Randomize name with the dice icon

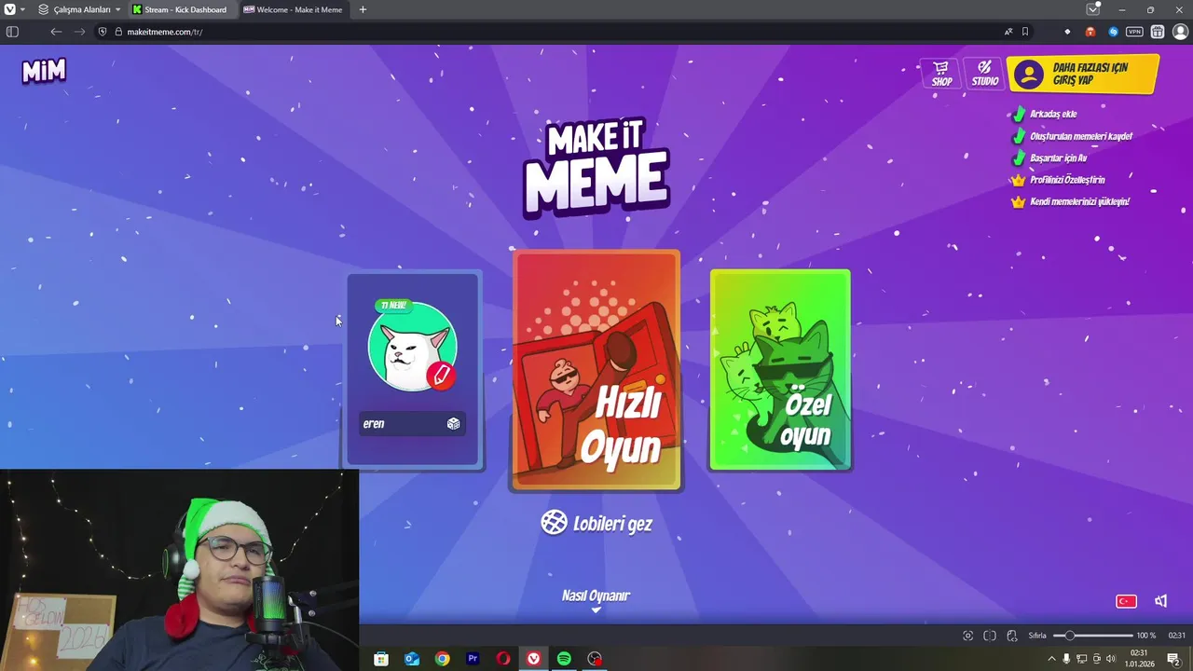453,423
